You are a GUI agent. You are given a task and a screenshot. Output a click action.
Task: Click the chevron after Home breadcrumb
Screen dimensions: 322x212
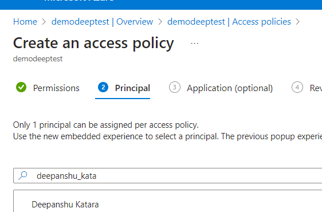44,22
